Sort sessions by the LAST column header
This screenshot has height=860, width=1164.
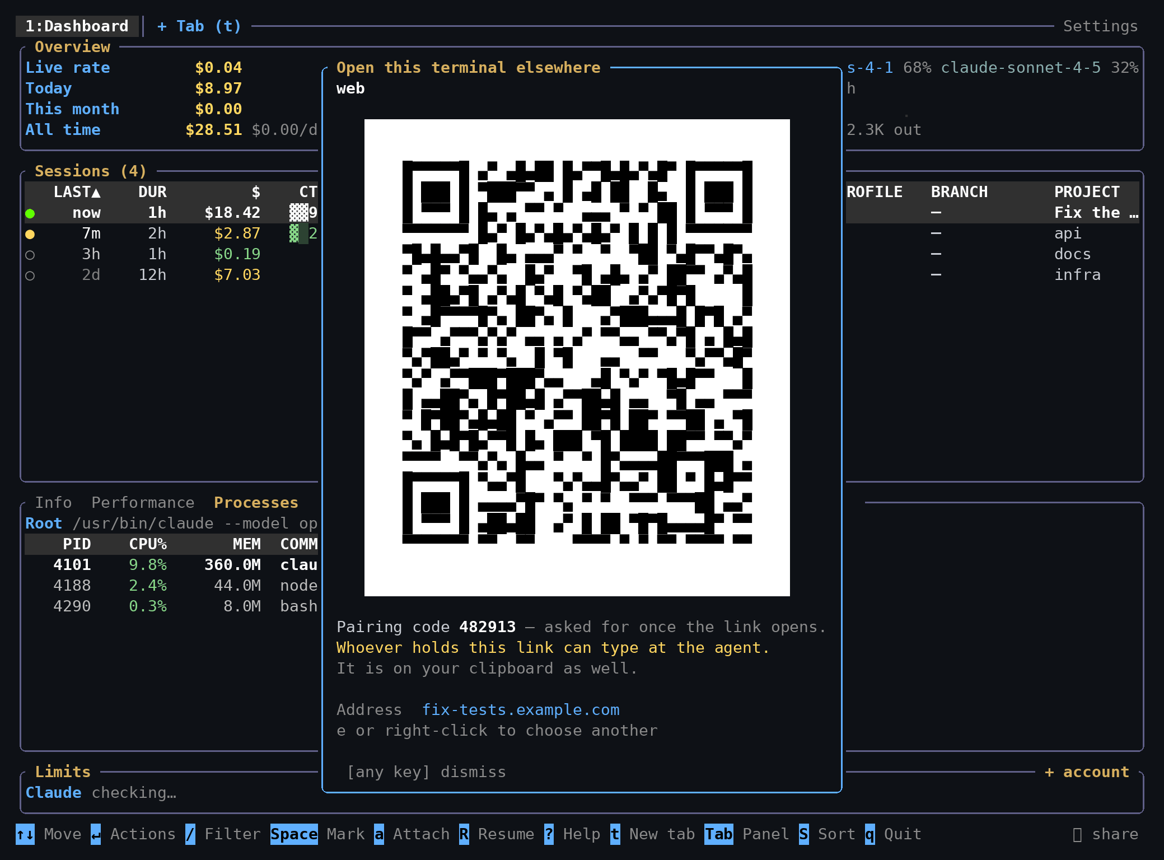tap(77, 192)
